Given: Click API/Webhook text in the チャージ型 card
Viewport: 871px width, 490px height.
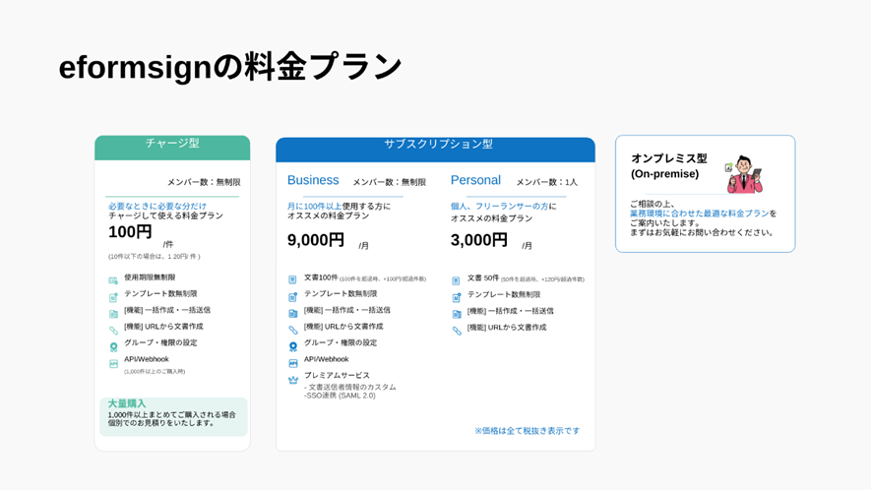Looking at the screenshot, I should 146,359.
